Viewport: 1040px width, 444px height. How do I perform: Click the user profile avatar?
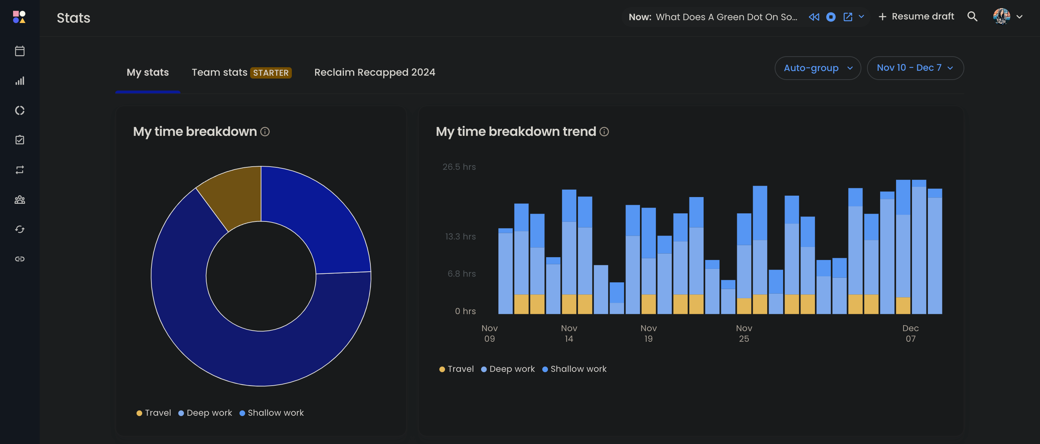click(1001, 17)
